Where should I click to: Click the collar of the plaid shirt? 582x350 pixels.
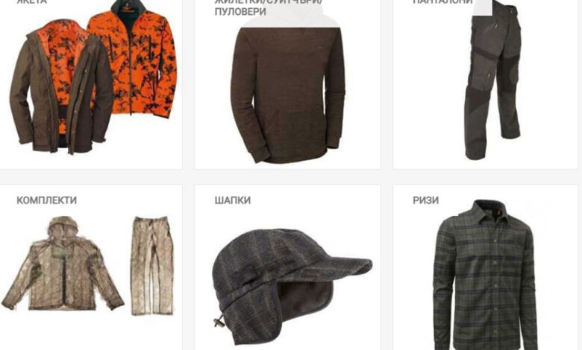click(x=484, y=211)
